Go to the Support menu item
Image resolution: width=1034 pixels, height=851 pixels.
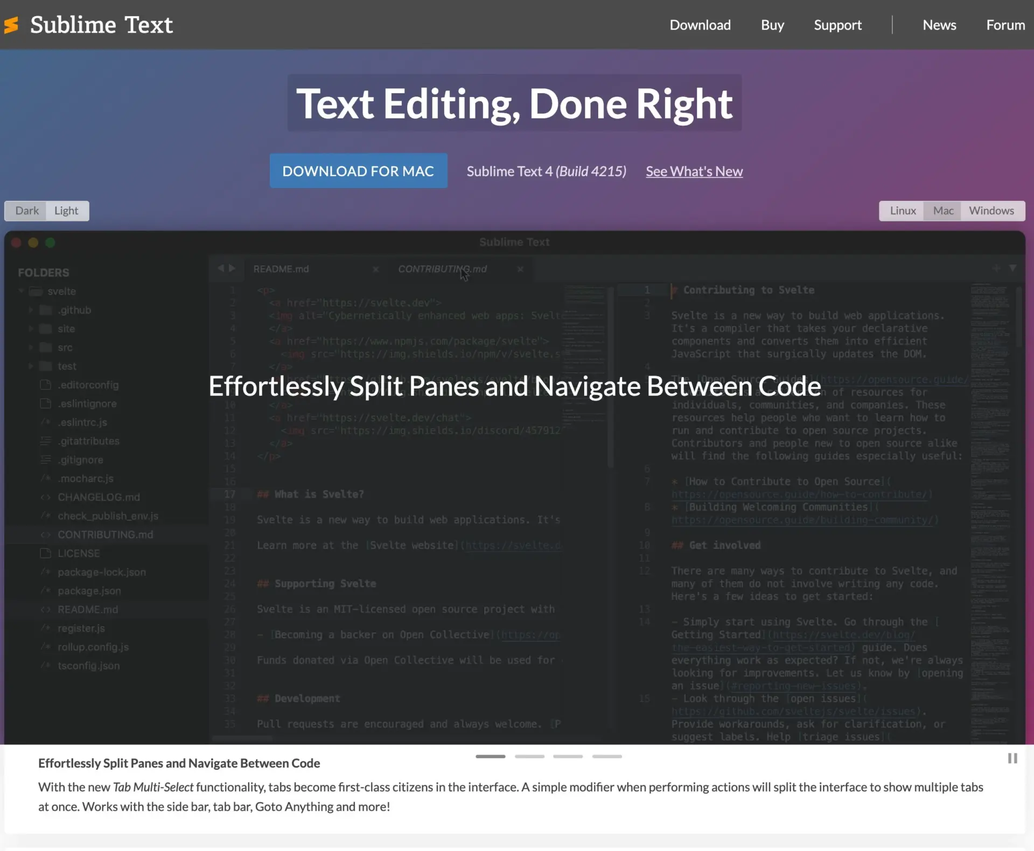click(837, 25)
